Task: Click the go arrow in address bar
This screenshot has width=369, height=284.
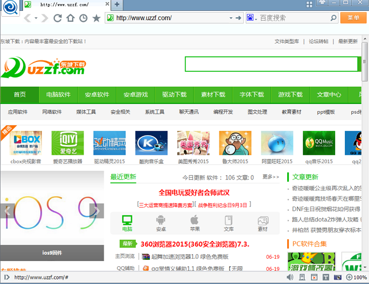Action: [238, 18]
